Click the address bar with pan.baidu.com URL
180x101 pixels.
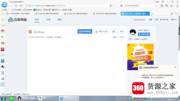72,6
